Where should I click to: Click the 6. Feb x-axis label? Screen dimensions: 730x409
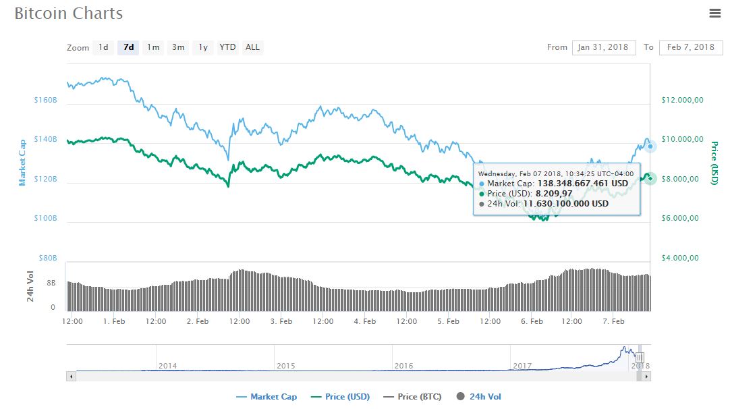click(532, 321)
